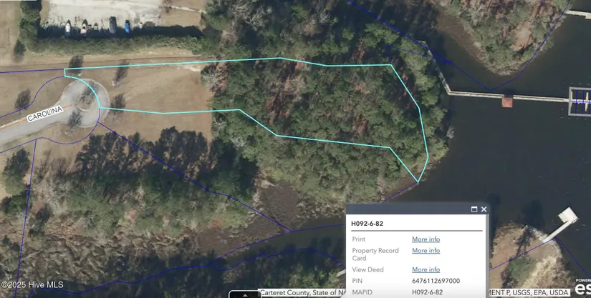The image size is (591, 298).
Task: Click the red-roofed gazebo on the pier
Action: pos(507,102)
